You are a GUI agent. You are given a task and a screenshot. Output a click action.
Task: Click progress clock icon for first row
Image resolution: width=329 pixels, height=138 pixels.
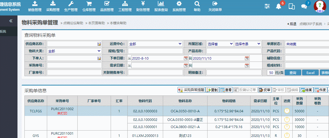point(287,111)
